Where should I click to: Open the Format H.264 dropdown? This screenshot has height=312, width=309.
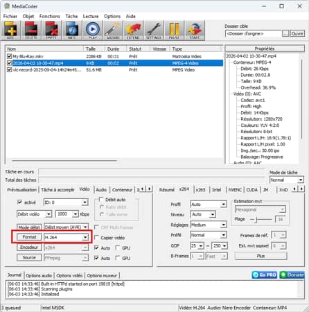click(66, 237)
